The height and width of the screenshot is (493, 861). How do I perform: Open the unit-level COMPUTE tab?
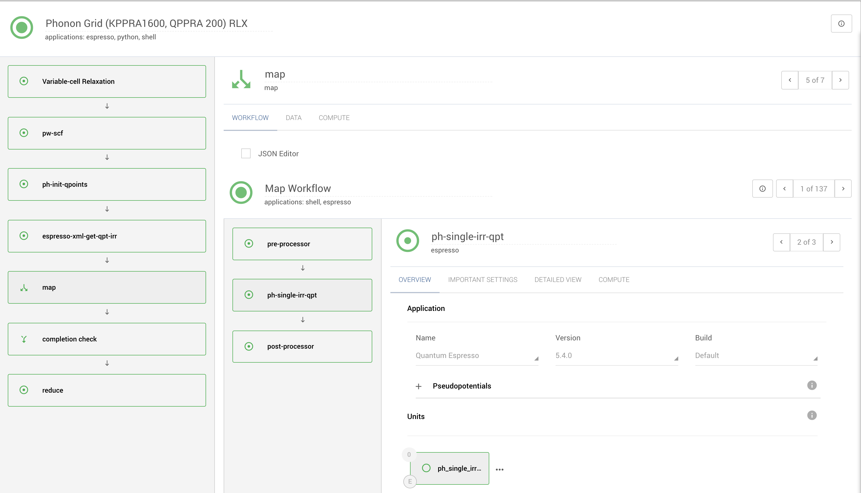pos(614,280)
